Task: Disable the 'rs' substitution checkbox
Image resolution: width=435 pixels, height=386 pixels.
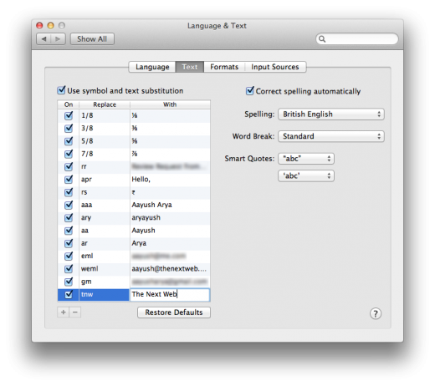Action: [x=69, y=192]
